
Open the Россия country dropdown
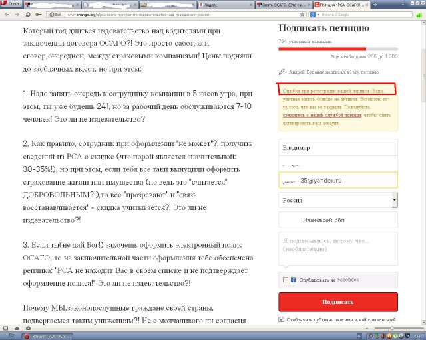click(338, 200)
